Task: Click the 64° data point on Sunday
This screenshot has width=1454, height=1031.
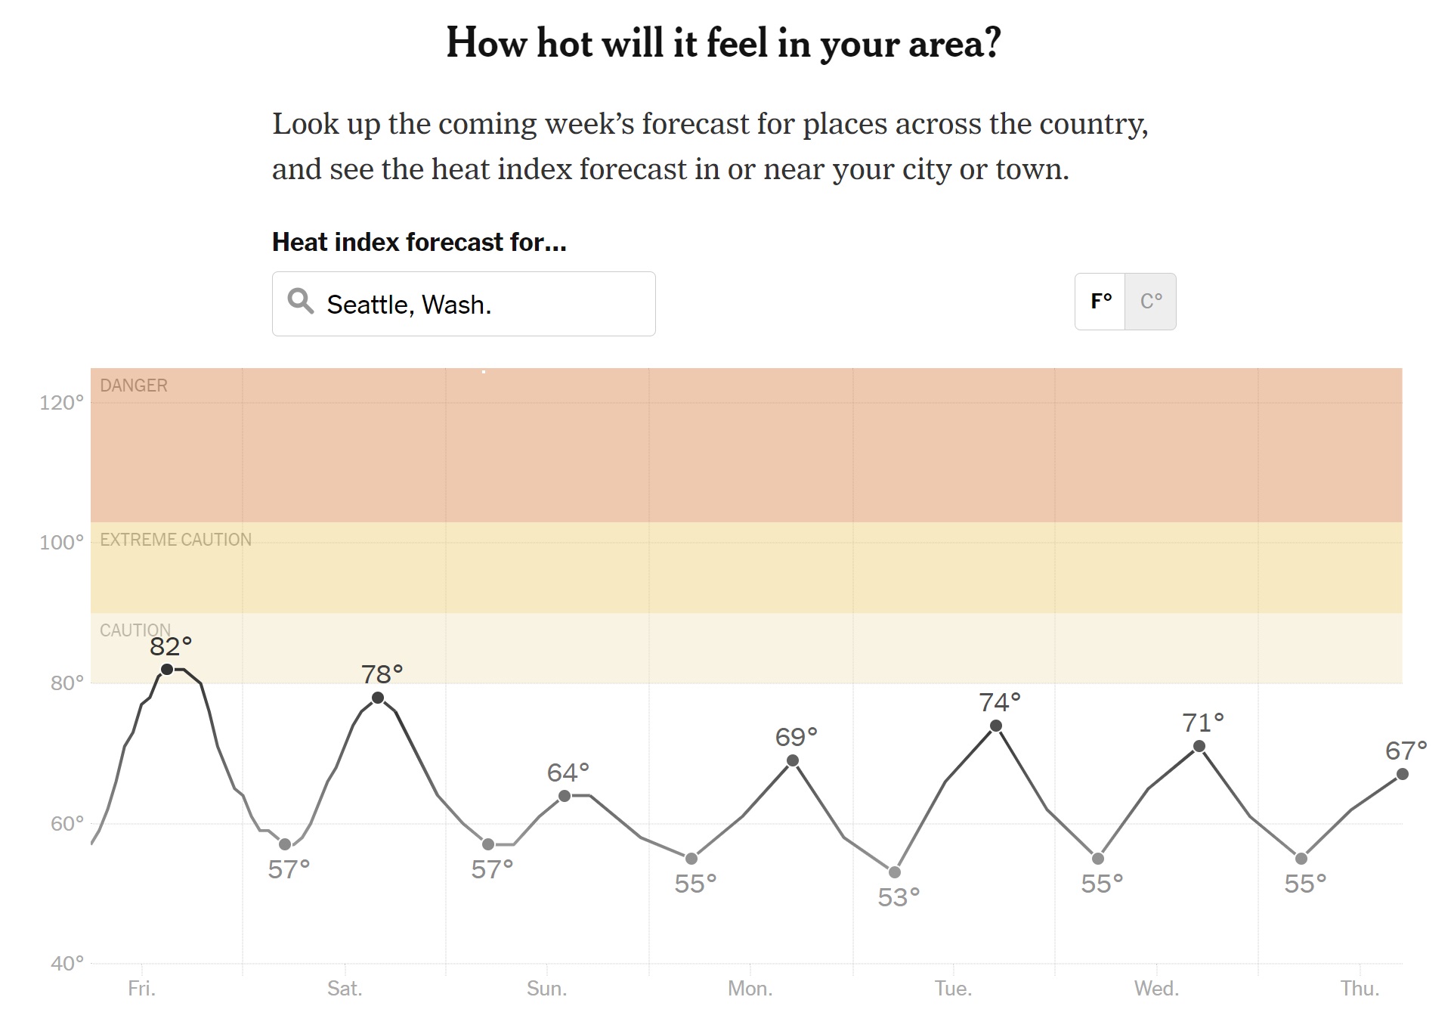Action: tap(565, 796)
